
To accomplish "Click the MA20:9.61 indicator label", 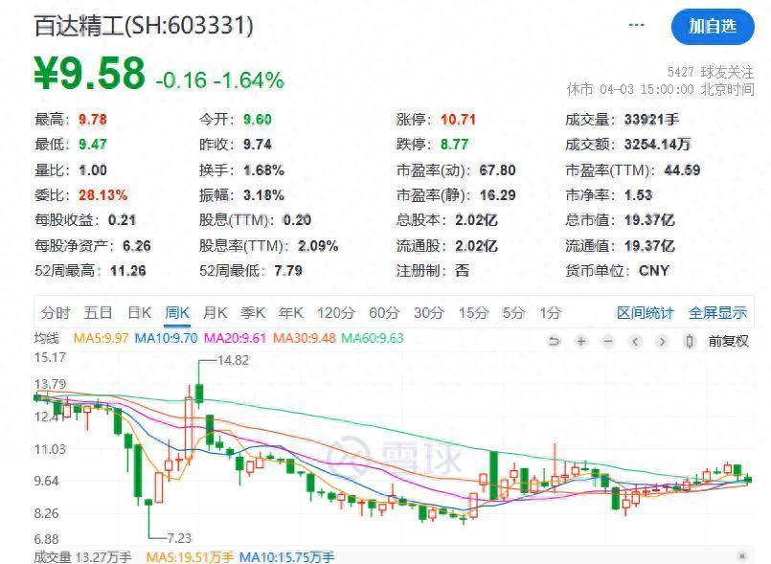I will tap(235, 338).
